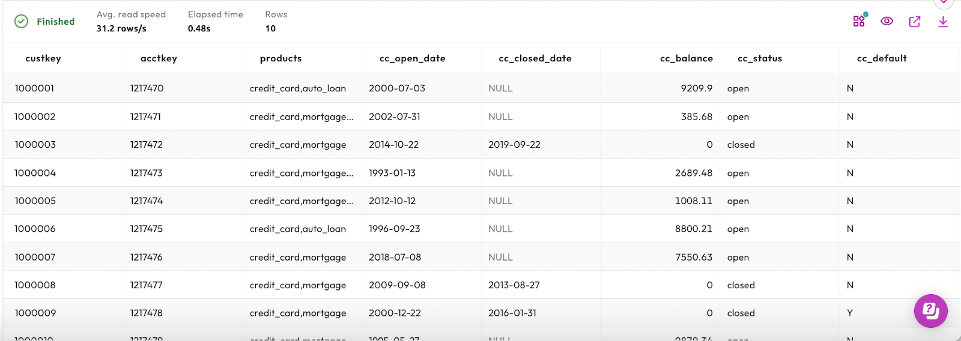Open the purple chat help bubble
The height and width of the screenshot is (341, 961).
pos(930,311)
